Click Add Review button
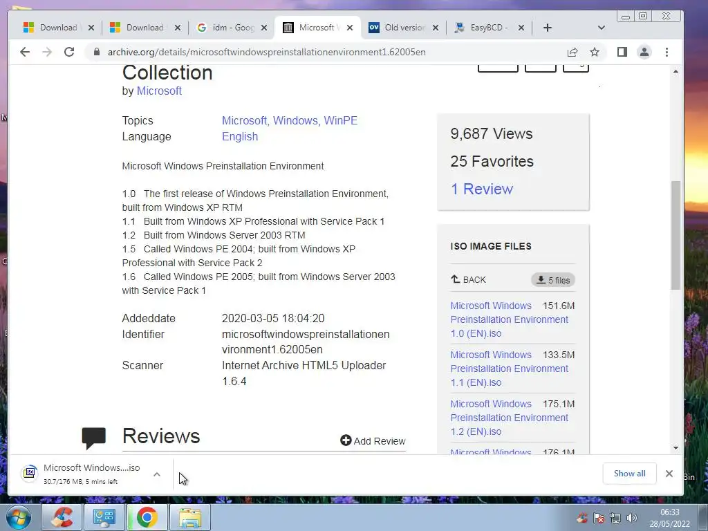 coord(373,440)
